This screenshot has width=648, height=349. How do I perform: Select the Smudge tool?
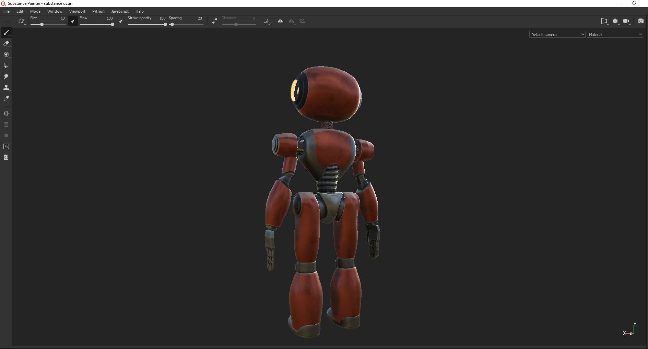pos(6,76)
